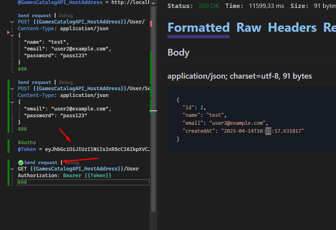The image size is (336, 230).
Task: Send the POST /User/ request
Action: tap(35, 15)
